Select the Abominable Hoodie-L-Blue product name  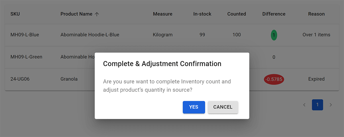(x=90, y=35)
